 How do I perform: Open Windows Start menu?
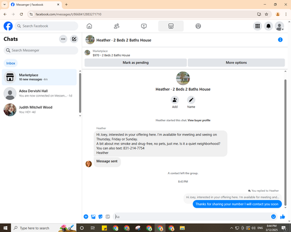5,228
